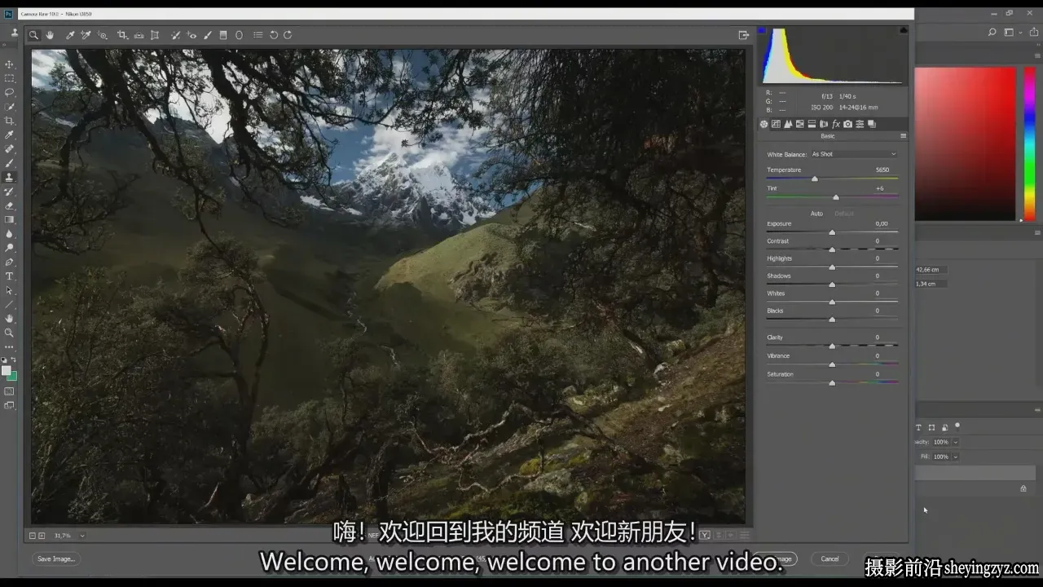This screenshot has height=587, width=1043.
Task: Toggle shadow clipping warning in histogram
Action: pos(762,30)
